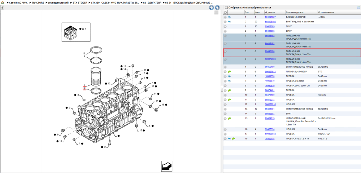Expand the row for part 504191027
The width and height of the screenshot is (361, 173).
tap(225, 17)
